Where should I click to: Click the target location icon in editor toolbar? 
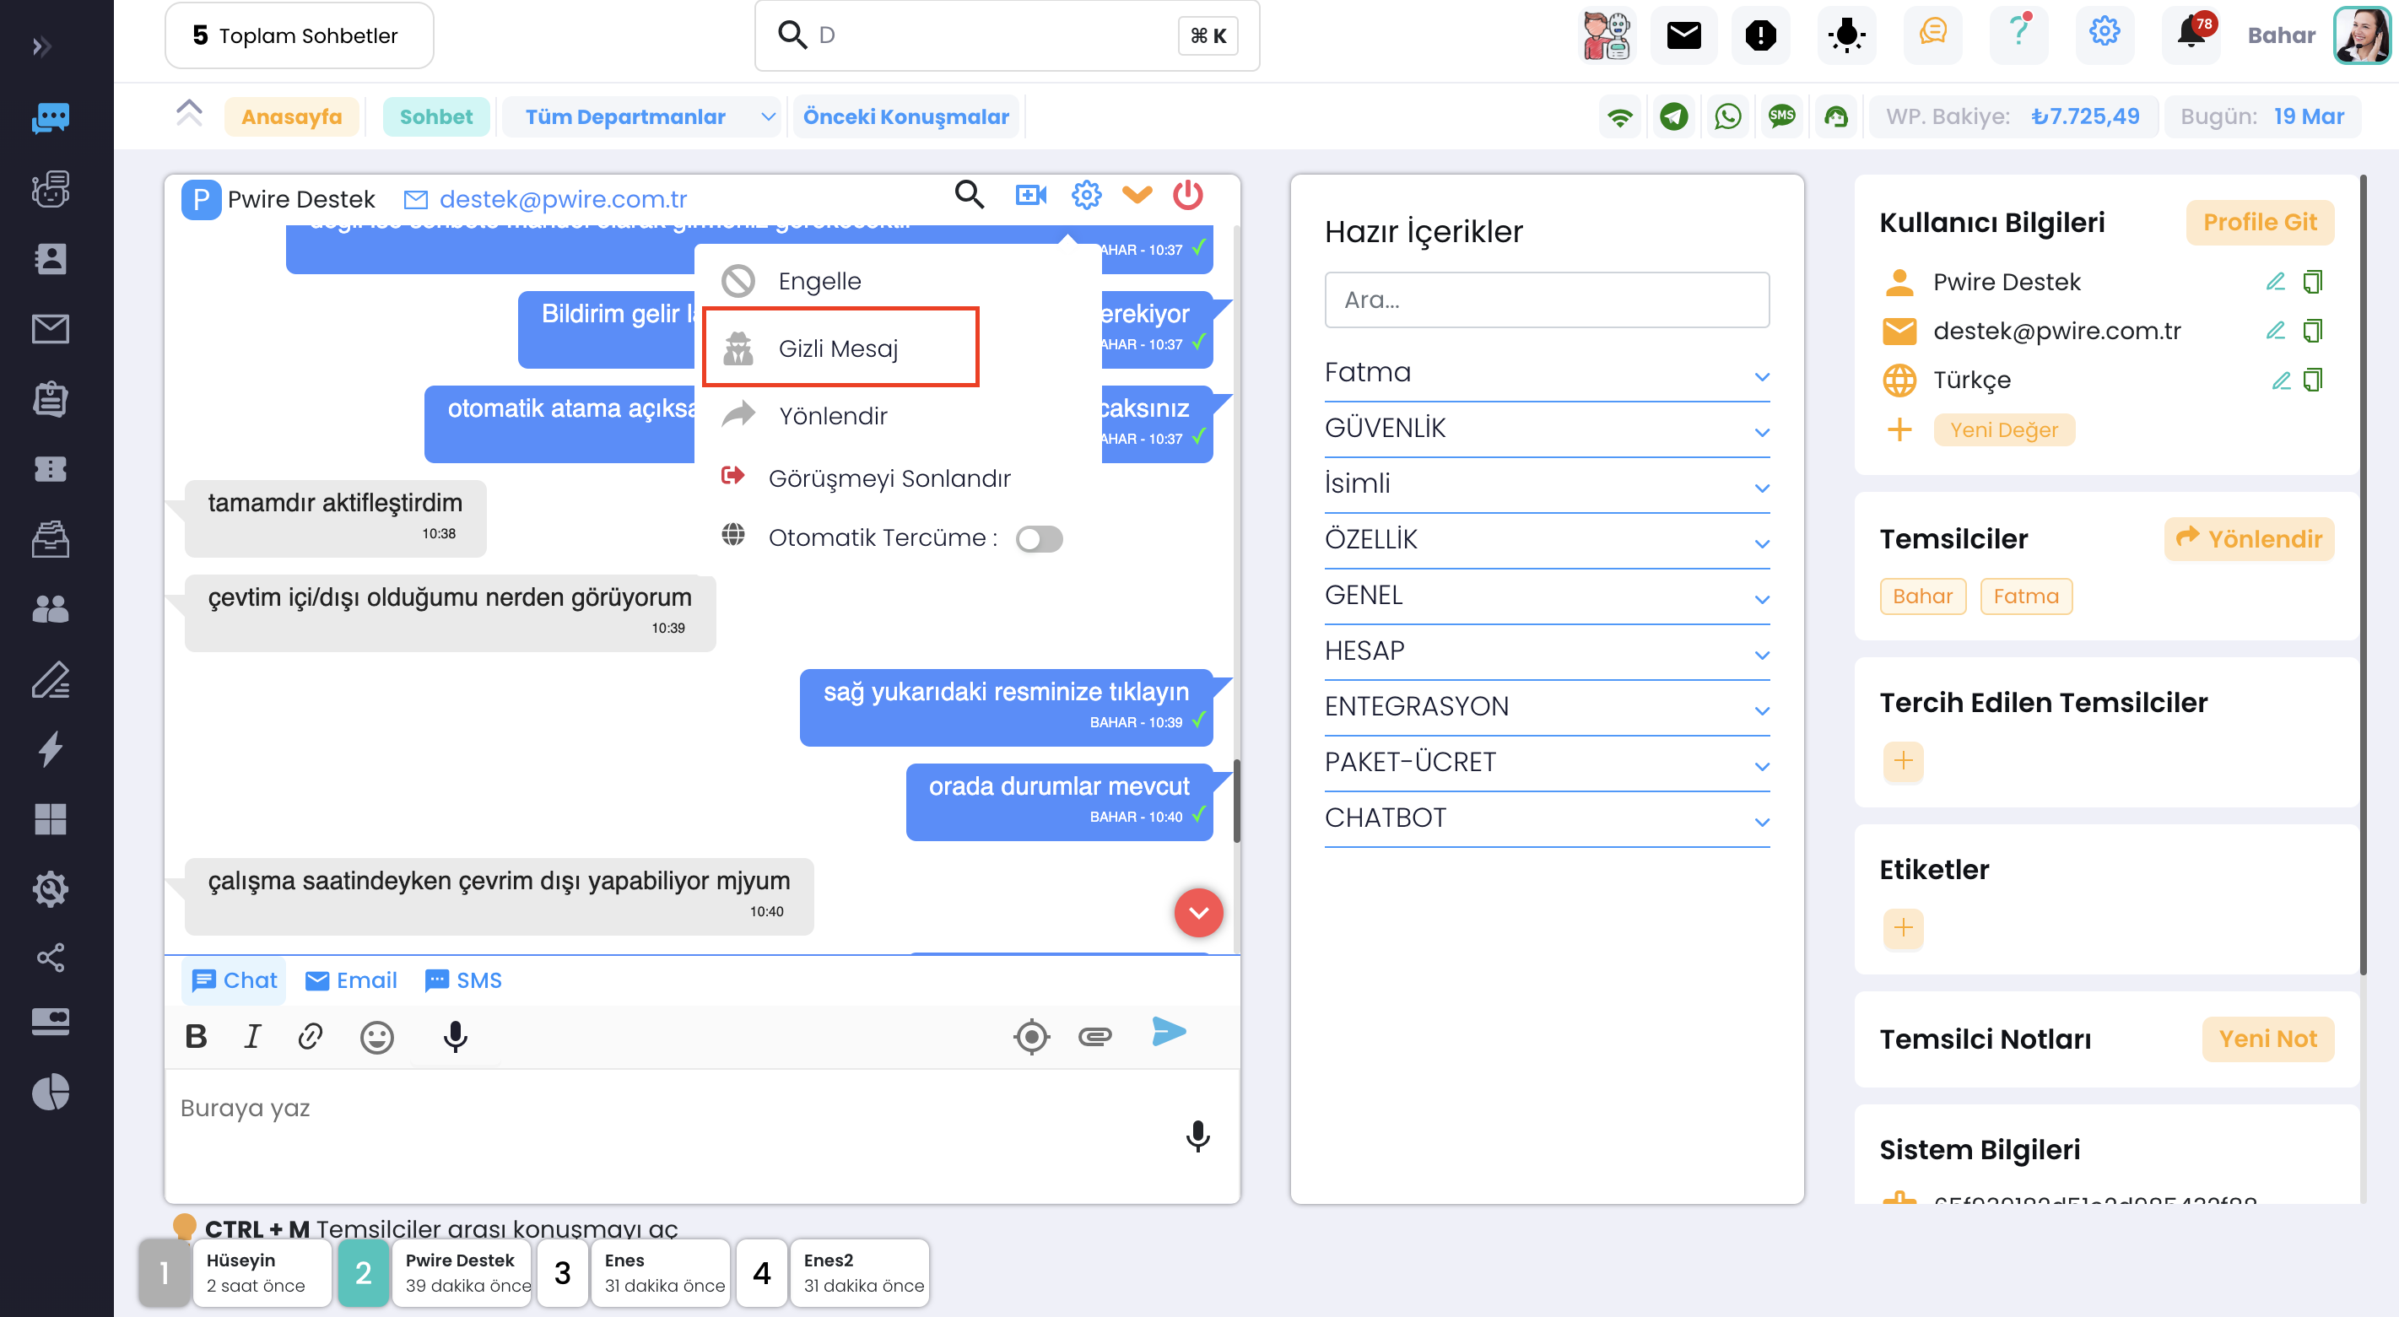pos(1031,1036)
